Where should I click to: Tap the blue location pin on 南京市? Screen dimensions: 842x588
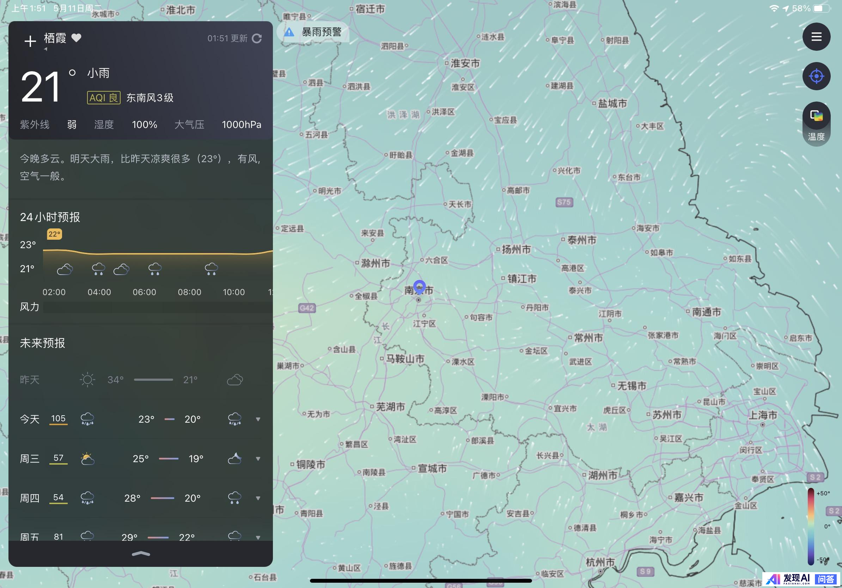click(419, 287)
